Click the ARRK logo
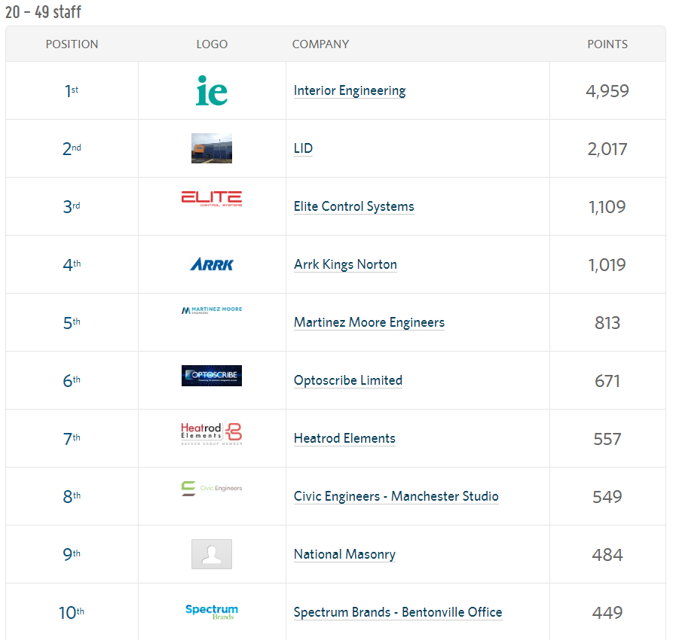This screenshot has width=673, height=640. [212, 264]
